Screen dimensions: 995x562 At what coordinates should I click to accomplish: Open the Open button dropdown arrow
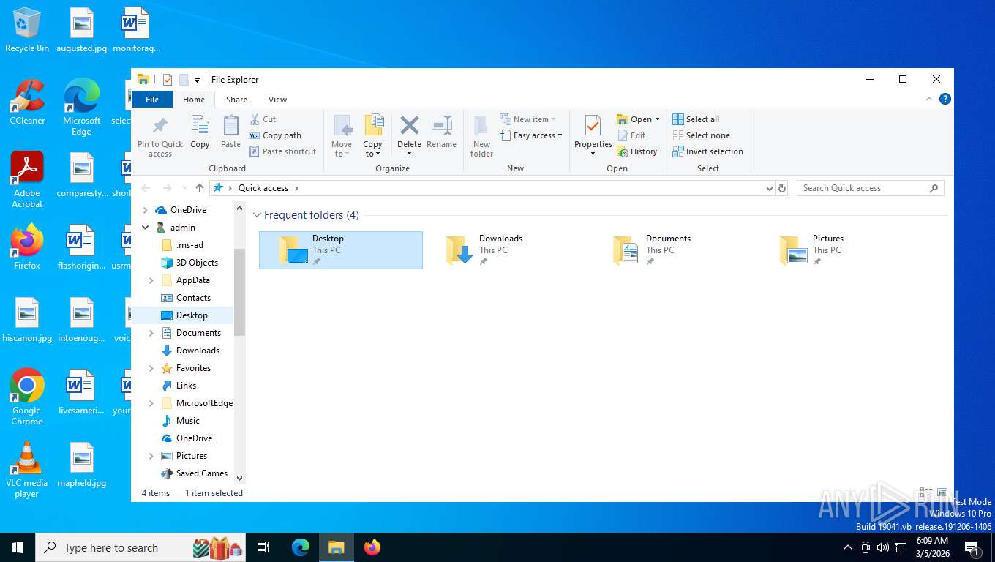(657, 119)
